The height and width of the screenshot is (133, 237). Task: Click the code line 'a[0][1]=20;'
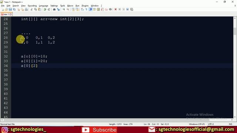tap(34, 61)
